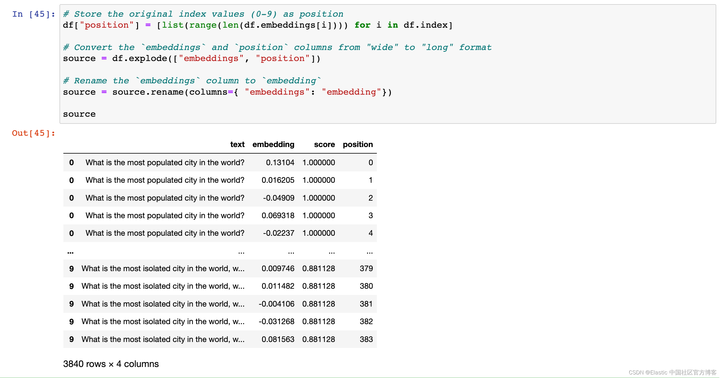Click the embedding value -0.04909
721x378 pixels.
coord(278,198)
